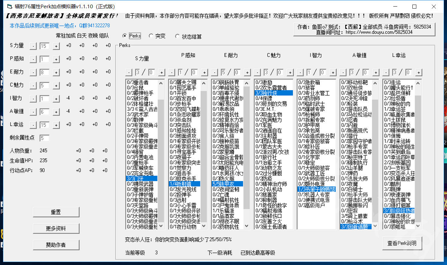This screenshot has height=265, width=447.
Task: Click the 赞助作者 button
Action: pyautogui.click(x=56, y=245)
